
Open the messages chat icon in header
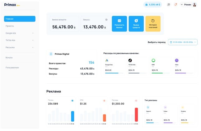tap(169, 5)
